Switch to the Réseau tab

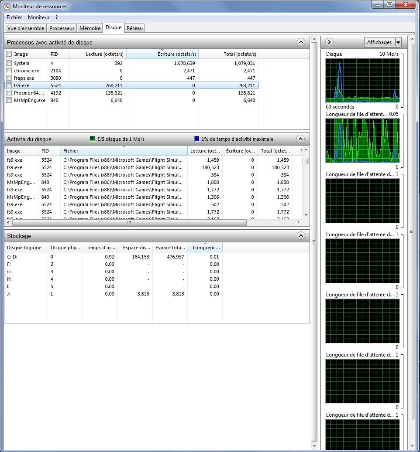pyautogui.click(x=134, y=28)
